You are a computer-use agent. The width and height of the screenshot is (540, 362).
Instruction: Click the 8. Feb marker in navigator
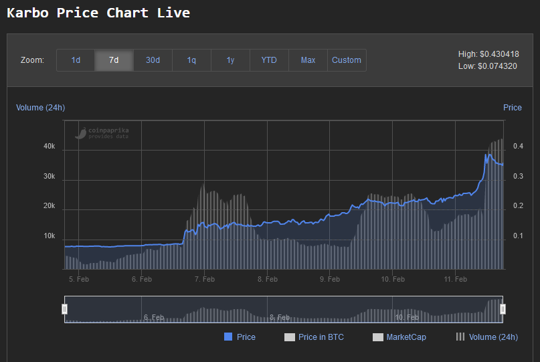point(279,317)
